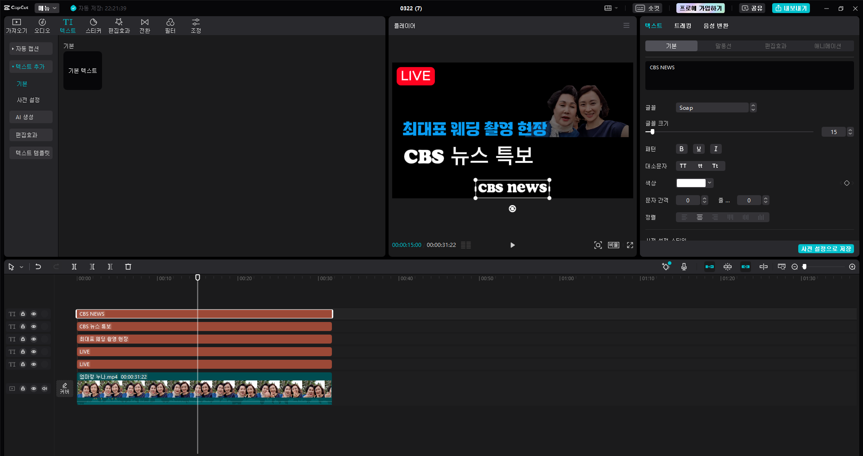This screenshot has height=456, width=863.
Task: Click the font size stepper arrows
Action: pyautogui.click(x=850, y=132)
